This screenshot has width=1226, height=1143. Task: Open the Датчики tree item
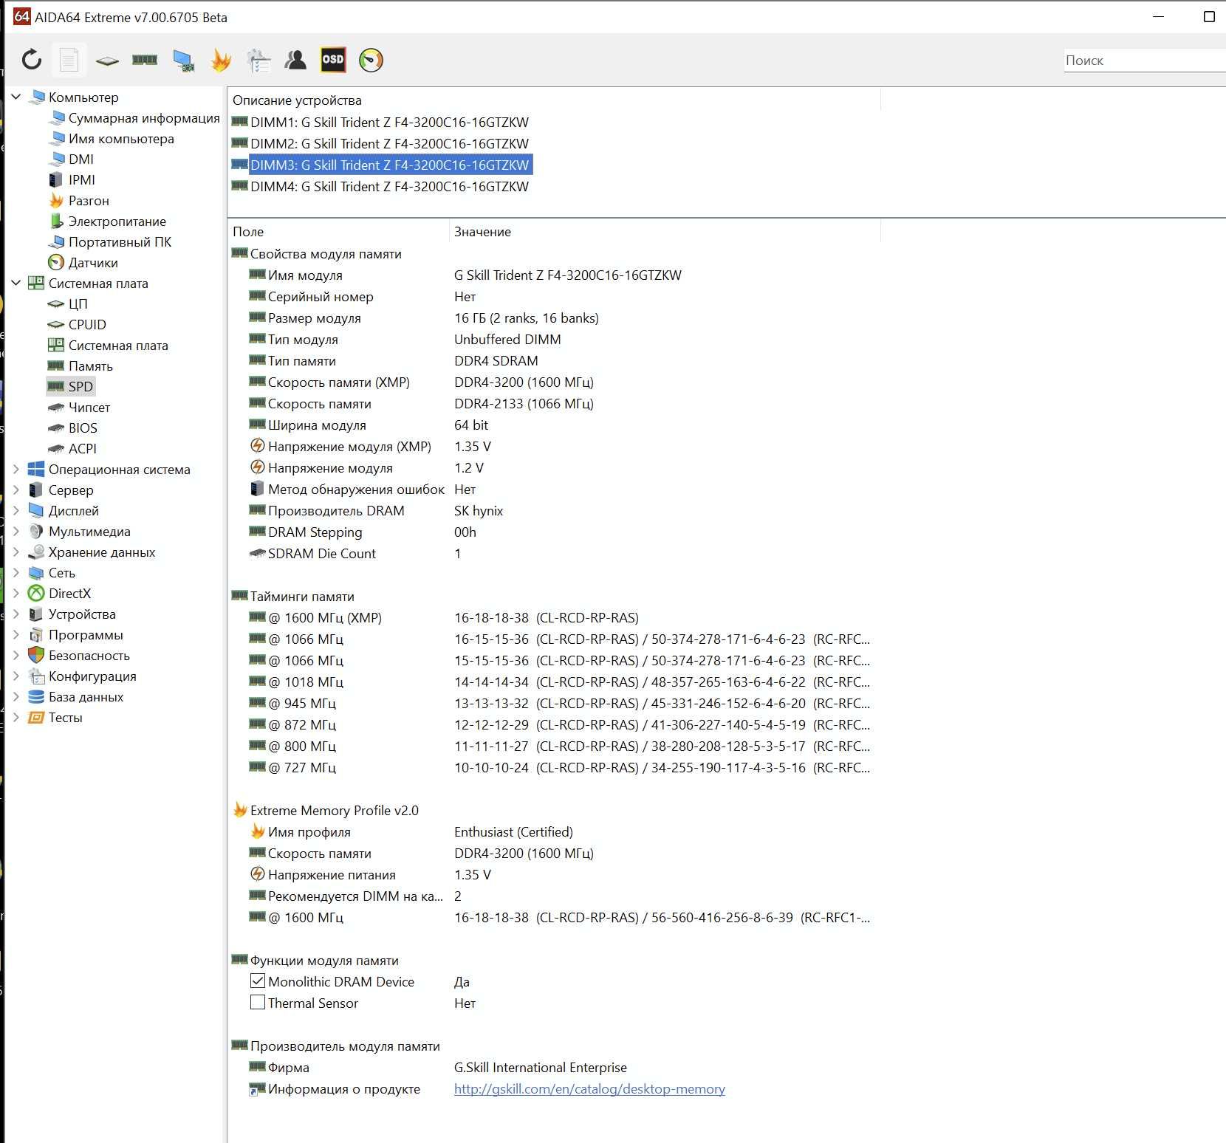click(x=83, y=262)
